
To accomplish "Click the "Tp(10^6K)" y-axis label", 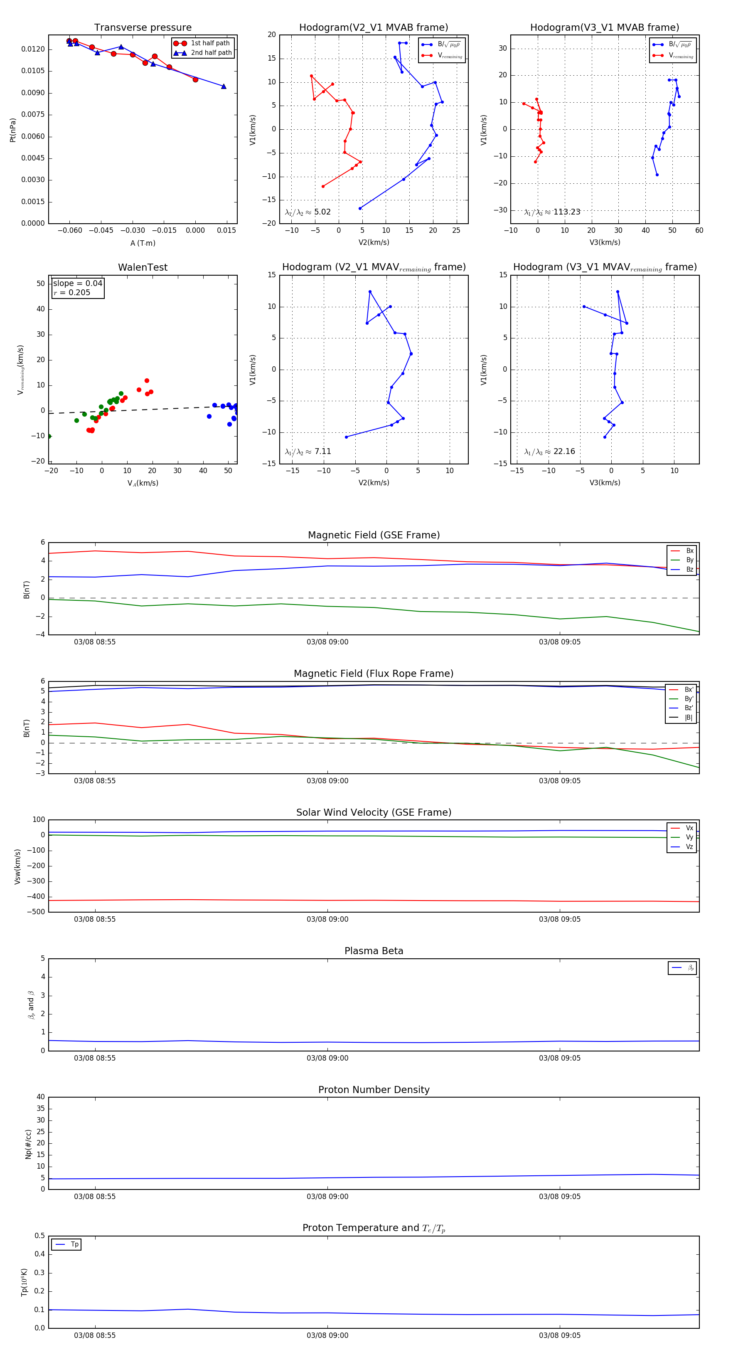I will [x=24, y=1282].
